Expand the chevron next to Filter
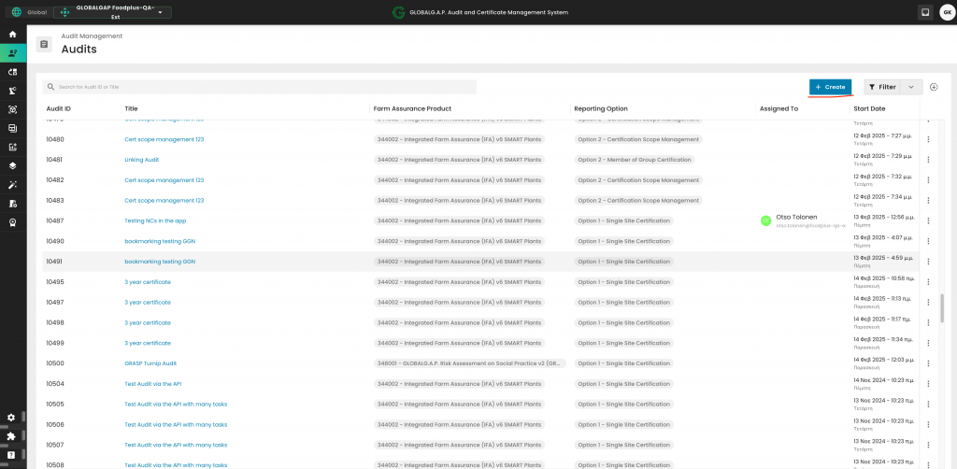This screenshot has height=469, width=957. 912,87
